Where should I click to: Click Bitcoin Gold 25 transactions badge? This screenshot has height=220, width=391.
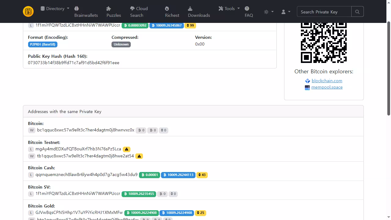coord(200,213)
